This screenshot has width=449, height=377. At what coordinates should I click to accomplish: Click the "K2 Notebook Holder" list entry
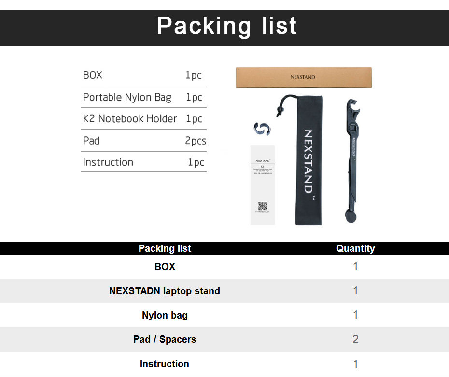coord(130,119)
